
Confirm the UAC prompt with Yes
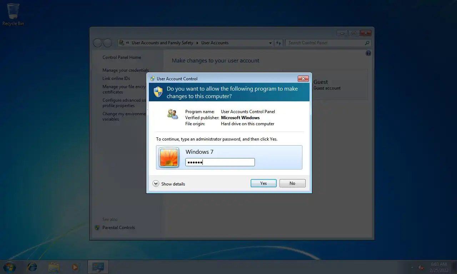[x=263, y=183]
